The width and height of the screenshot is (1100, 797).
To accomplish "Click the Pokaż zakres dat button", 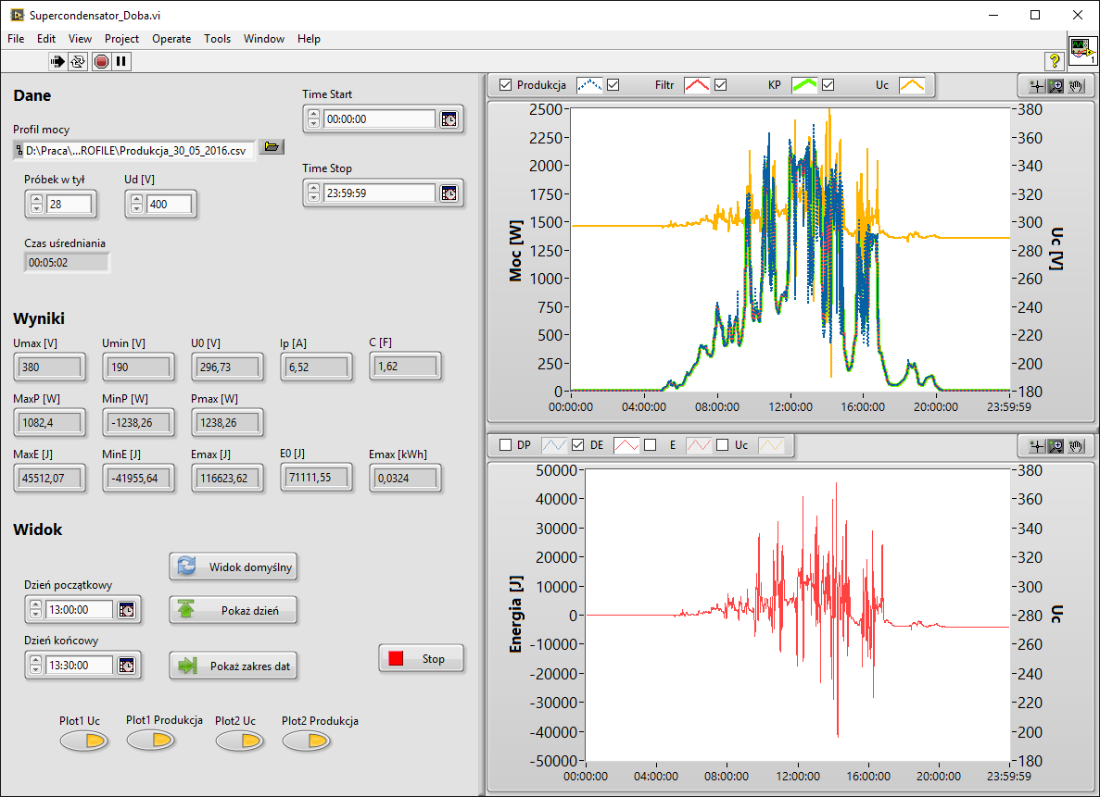I will point(233,666).
